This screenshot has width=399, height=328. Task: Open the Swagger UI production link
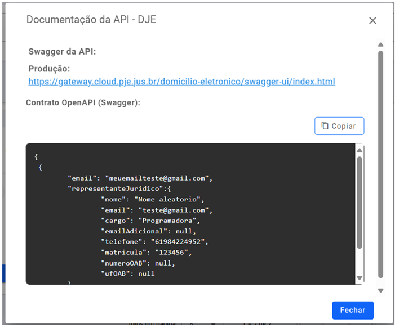(181, 82)
